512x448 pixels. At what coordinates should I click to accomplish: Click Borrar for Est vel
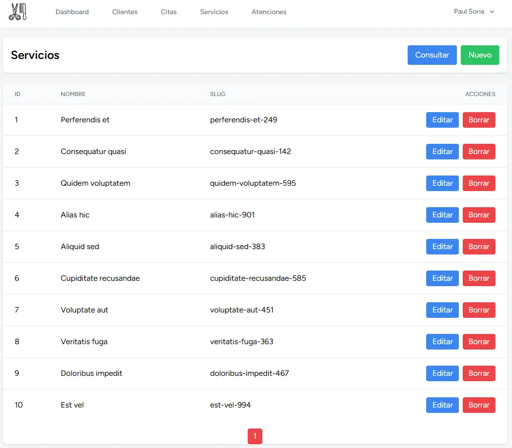pyautogui.click(x=479, y=405)
